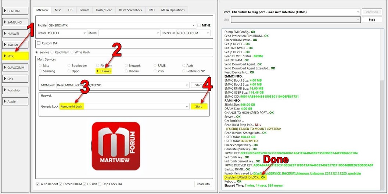Open the Rockchip sidebar section

point(15,90)
